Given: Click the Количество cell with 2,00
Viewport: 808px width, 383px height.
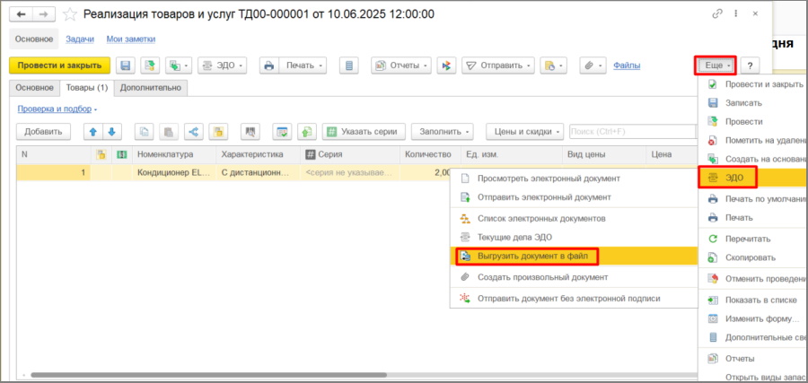Looking at the screenshot, I should coord(428,172).
